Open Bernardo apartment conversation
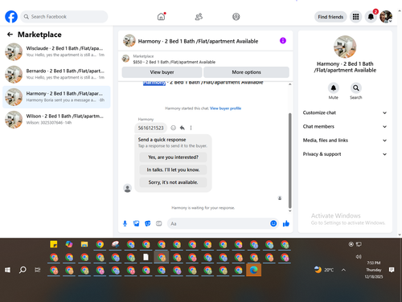402x302 pixels. click(x=56, y=74)
